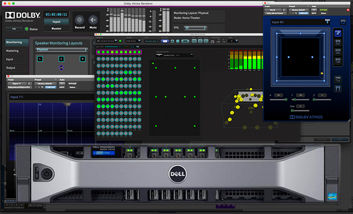
Task: Open the Obj 40 track selector dropdown
Action: [x=273, y=10]
